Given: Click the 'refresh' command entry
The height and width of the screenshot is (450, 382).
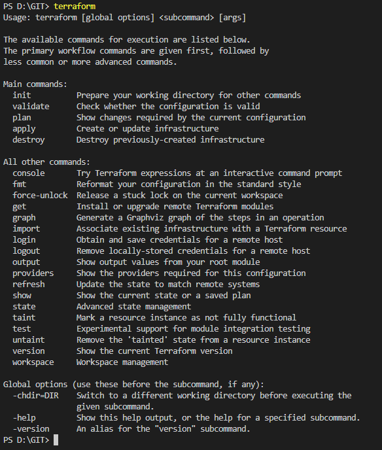Looking at the screenshot, I should pos(28,285).
